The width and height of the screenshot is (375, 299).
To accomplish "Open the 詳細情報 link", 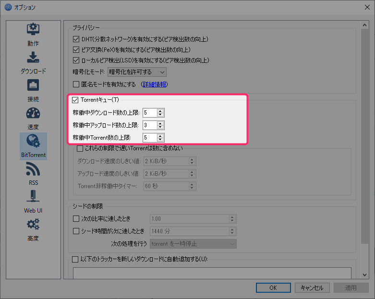I will point(154,84).
